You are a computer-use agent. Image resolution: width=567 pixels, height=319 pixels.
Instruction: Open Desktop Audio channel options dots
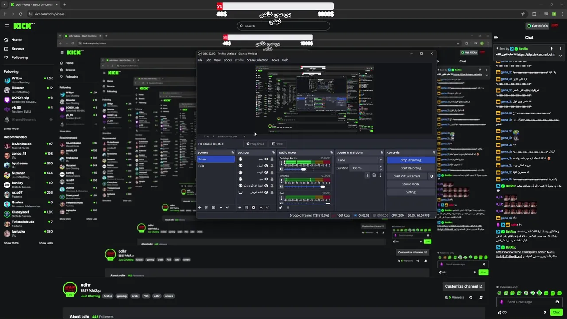(281, 163)
